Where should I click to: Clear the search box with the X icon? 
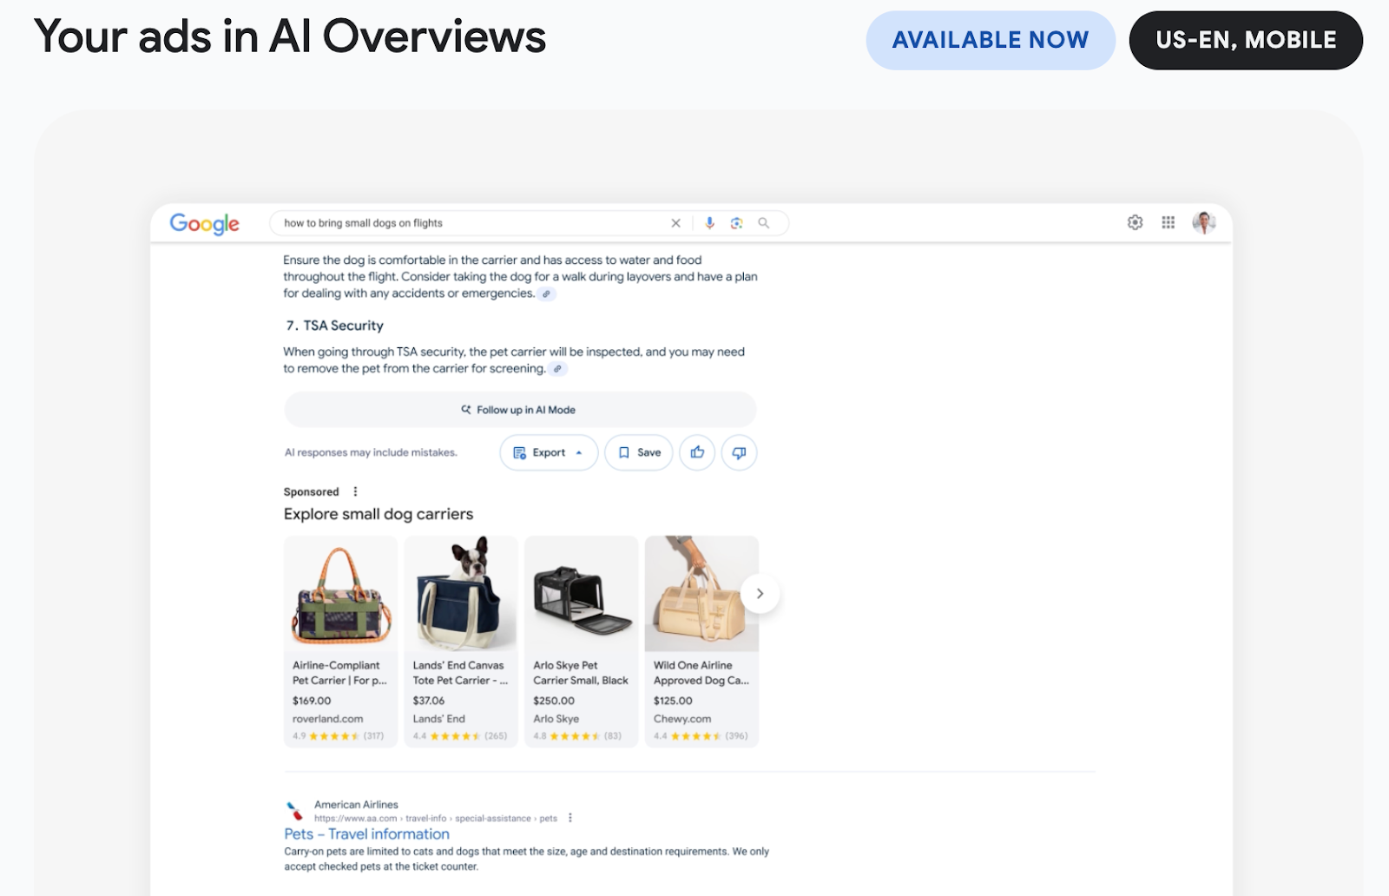point(675,223)
